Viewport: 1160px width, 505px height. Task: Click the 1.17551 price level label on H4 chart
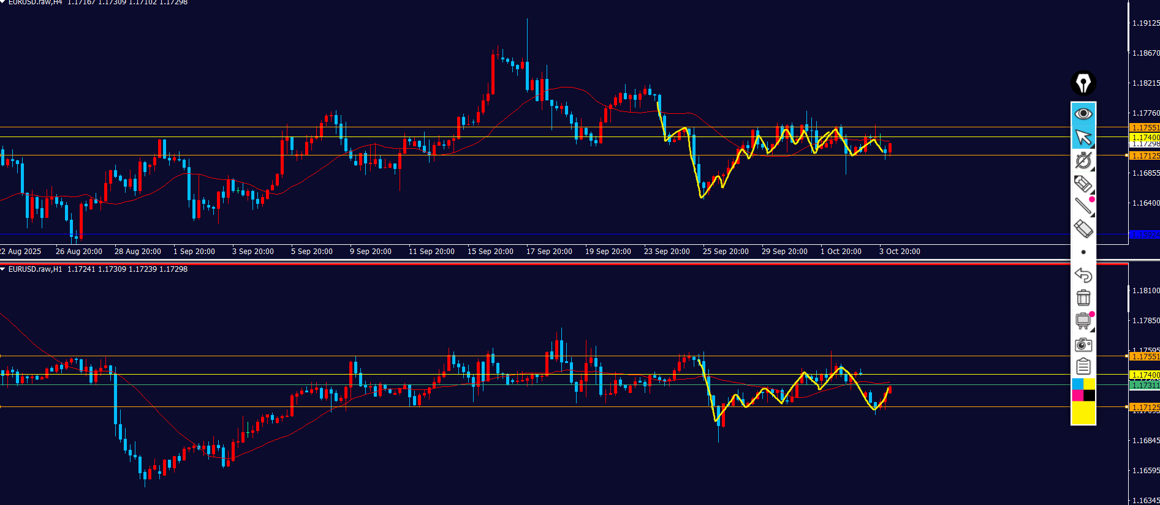click(x=1144, y=128)
